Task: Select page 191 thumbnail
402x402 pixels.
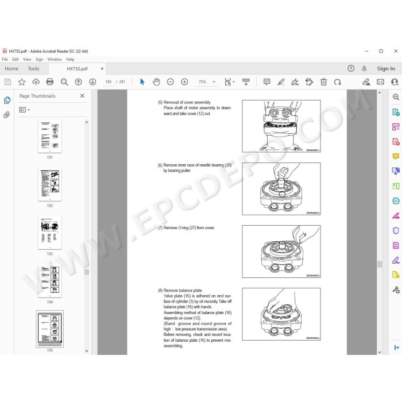Action: click(x=50, y=136)
